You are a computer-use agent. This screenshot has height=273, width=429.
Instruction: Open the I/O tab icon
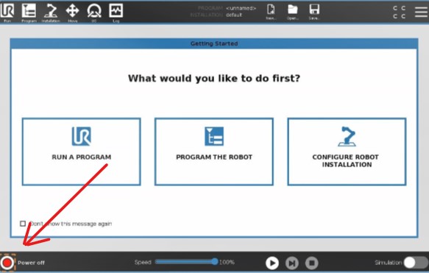94,13
